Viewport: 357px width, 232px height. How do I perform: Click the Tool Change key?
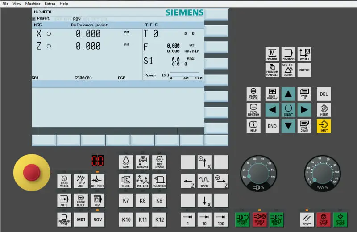pyautogui.click(x=159, y=162)
